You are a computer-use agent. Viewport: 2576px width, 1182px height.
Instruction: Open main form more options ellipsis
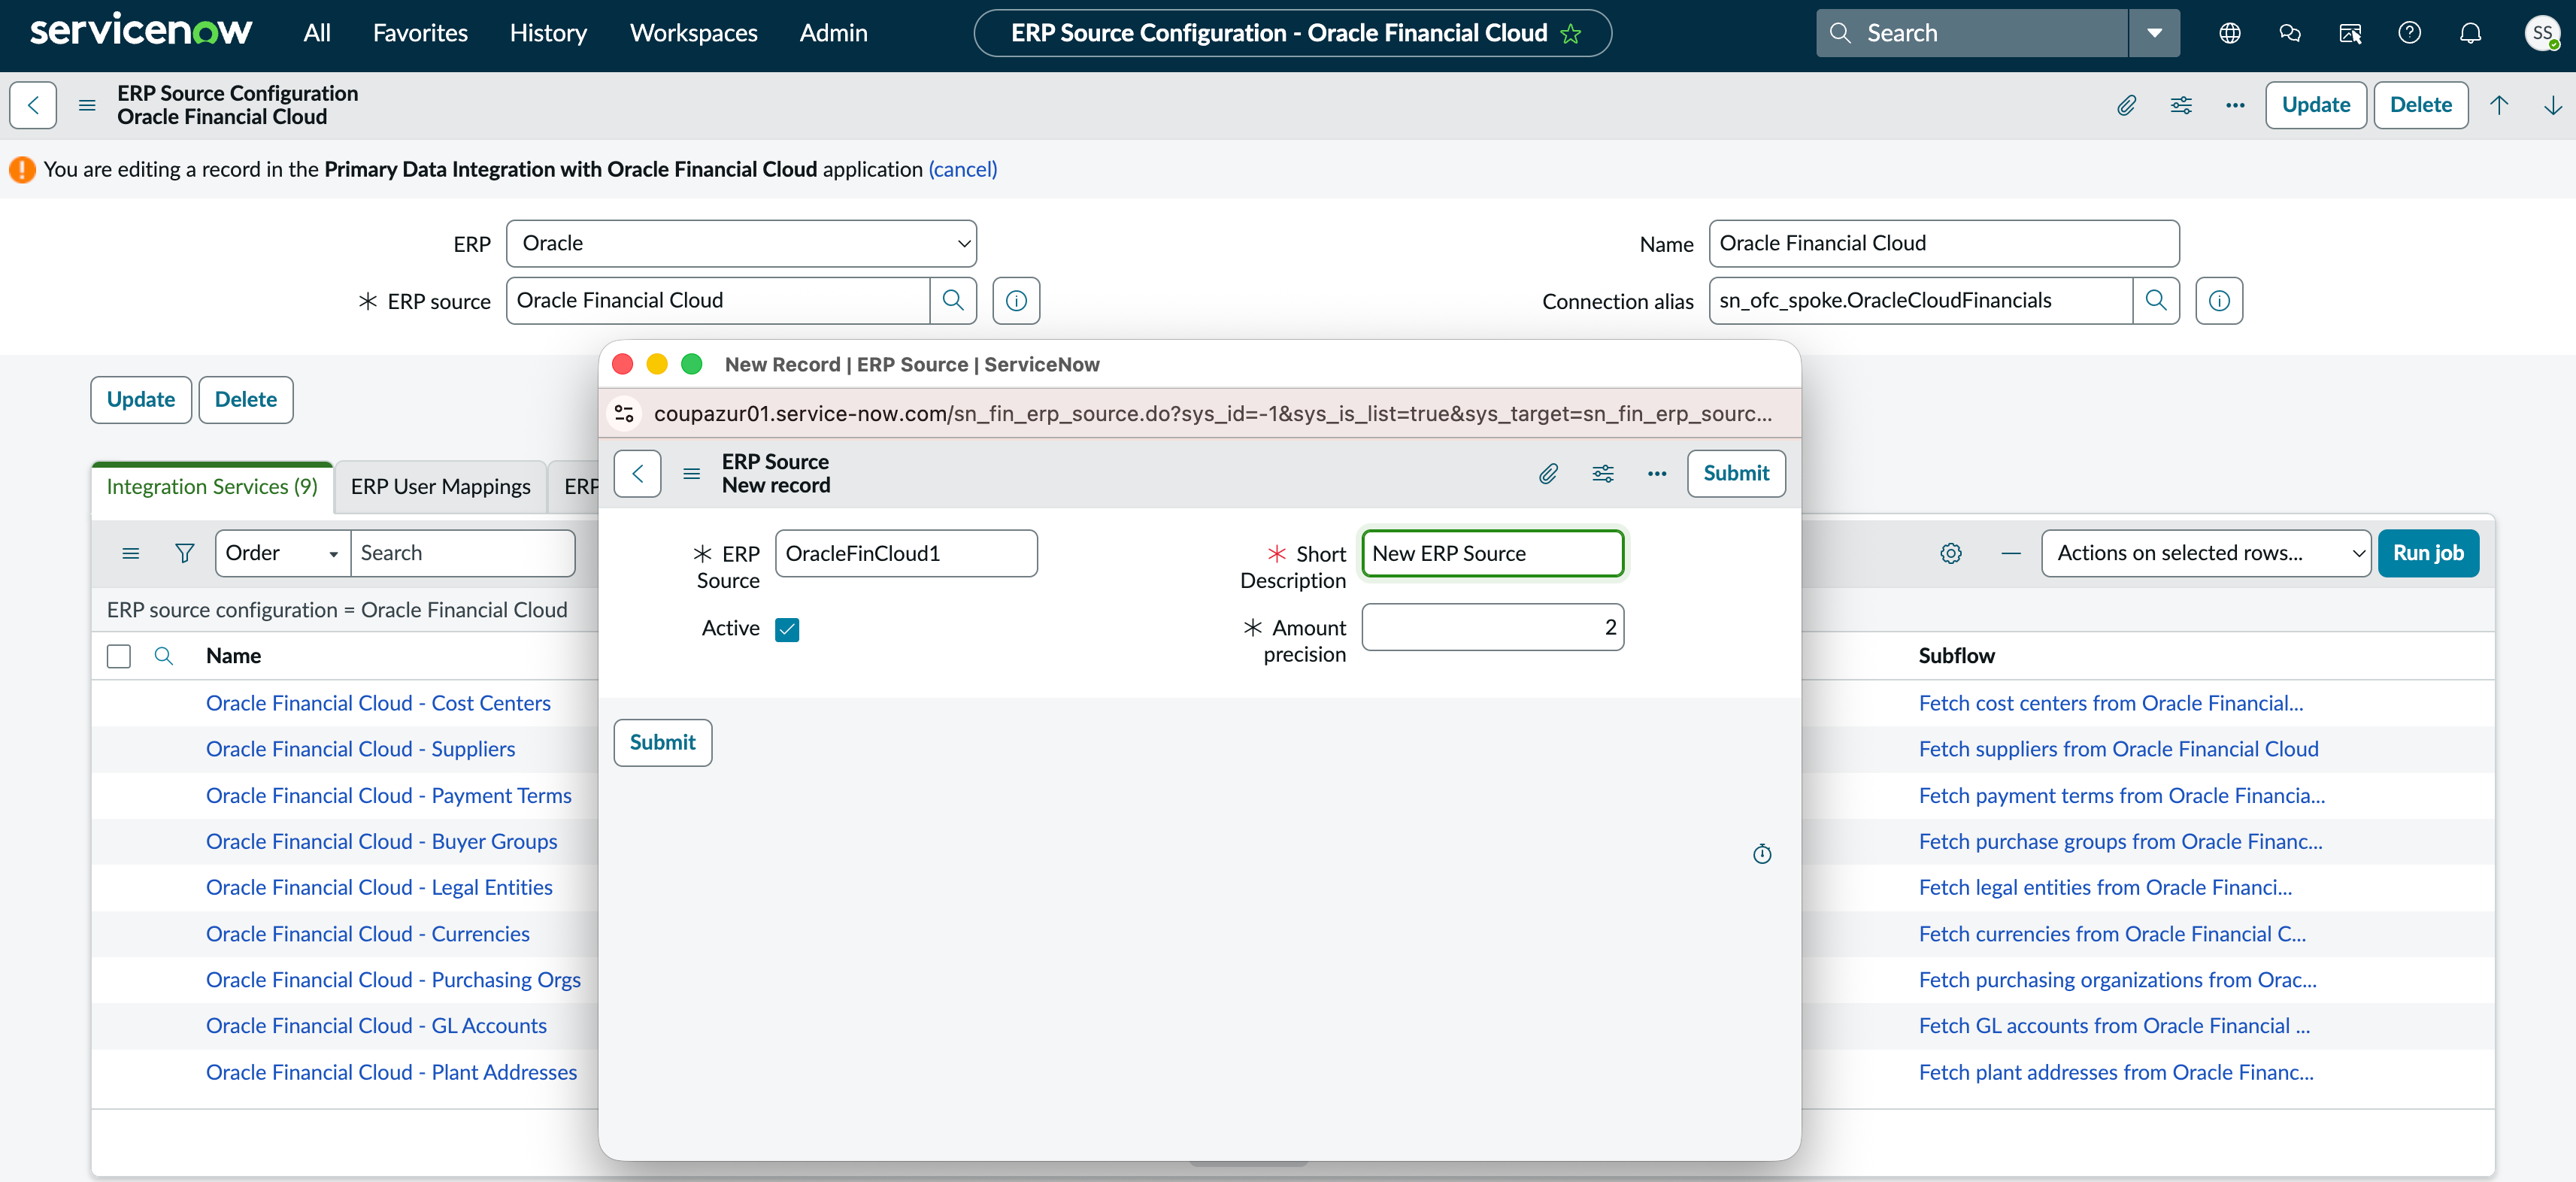pos(2235,105)
